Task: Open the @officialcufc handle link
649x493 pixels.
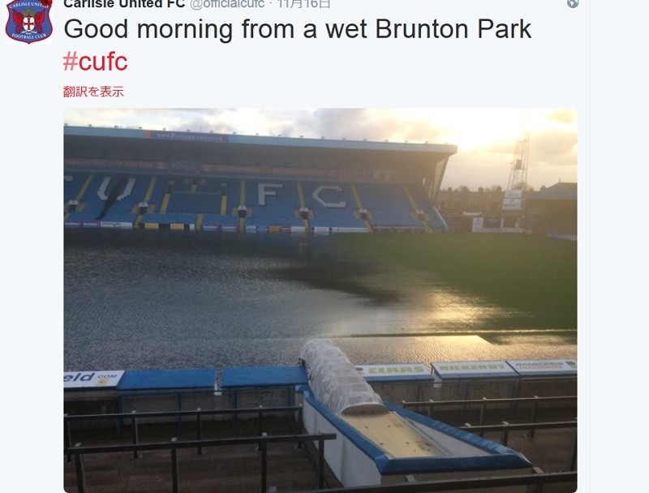Action: point(227,4)
